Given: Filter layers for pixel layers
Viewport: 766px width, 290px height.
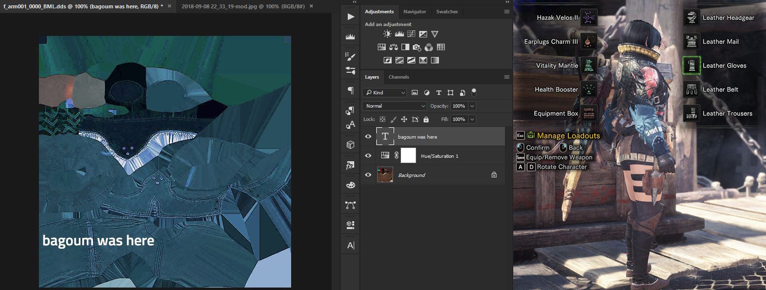Looking at the screenshot, I should pos(415,92).
